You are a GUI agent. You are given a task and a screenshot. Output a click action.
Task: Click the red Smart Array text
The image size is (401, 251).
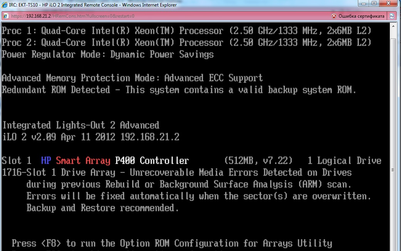83,160
